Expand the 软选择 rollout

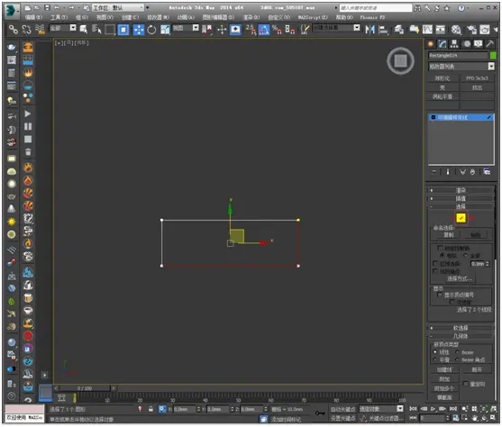tap(461, 328)
